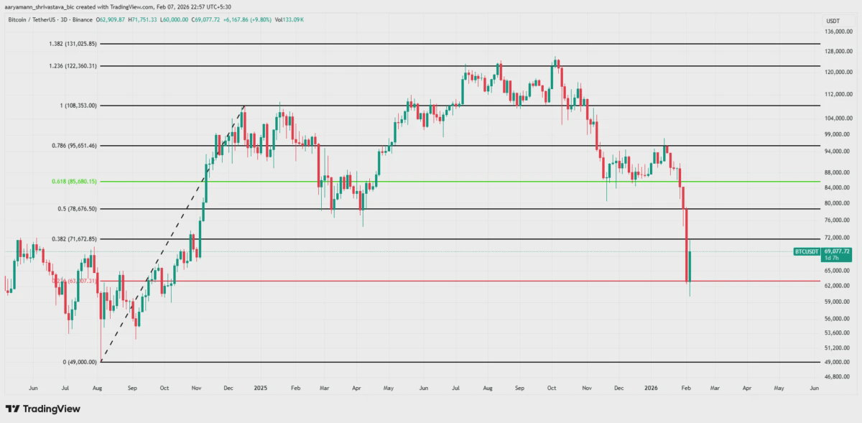
Task: Click the TradingView logo icon
Action: click(12, 409)
